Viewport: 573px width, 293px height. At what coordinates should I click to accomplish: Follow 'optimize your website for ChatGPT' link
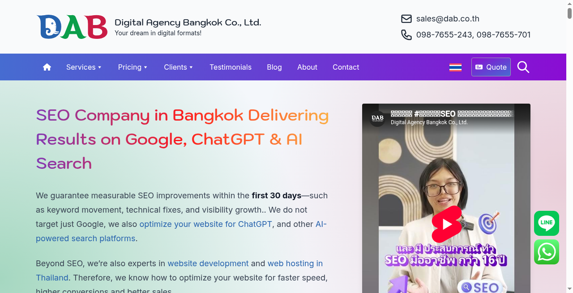pos(206,224)
